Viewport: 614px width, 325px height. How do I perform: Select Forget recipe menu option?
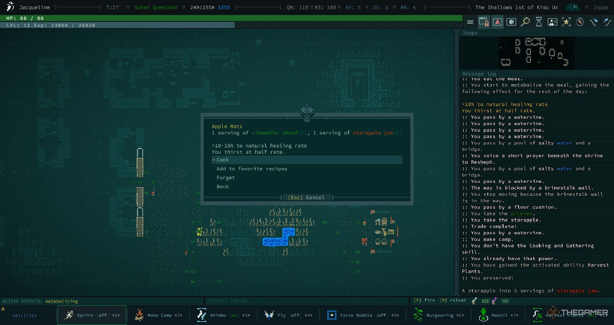tap(225, 177)
